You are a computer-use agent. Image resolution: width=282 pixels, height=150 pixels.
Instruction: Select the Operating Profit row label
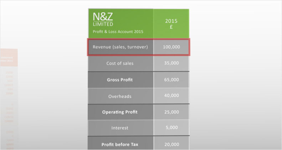click(120, 112)
